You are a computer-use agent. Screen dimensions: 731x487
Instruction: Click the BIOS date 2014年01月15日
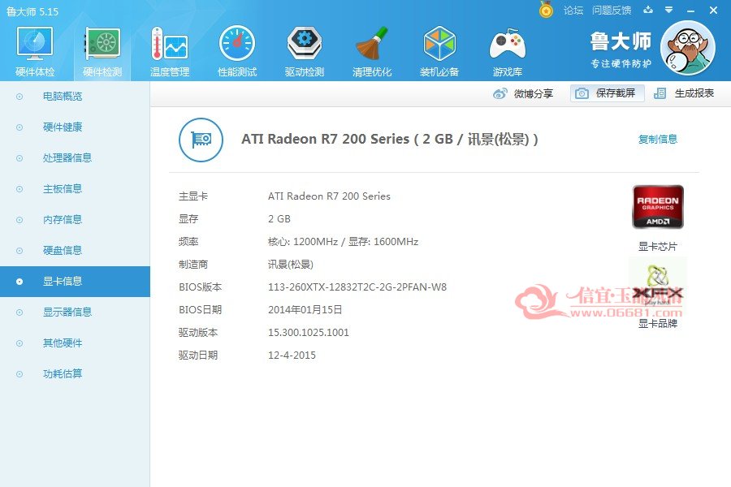305,310
